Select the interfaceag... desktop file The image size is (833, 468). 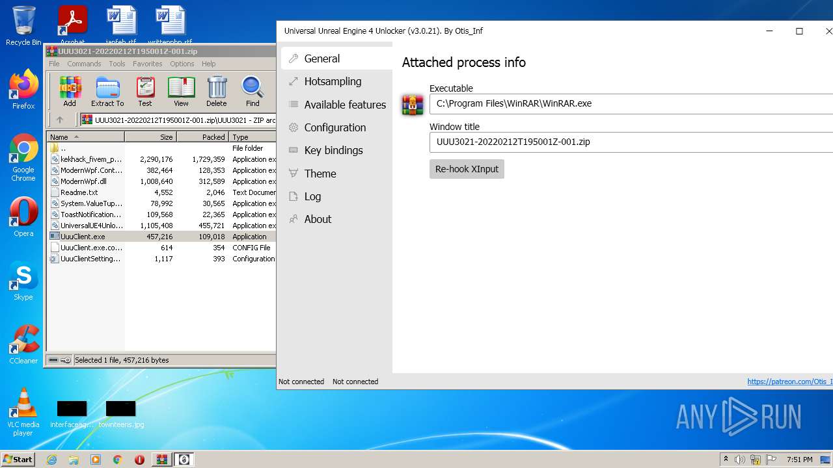tap(72, 414)
